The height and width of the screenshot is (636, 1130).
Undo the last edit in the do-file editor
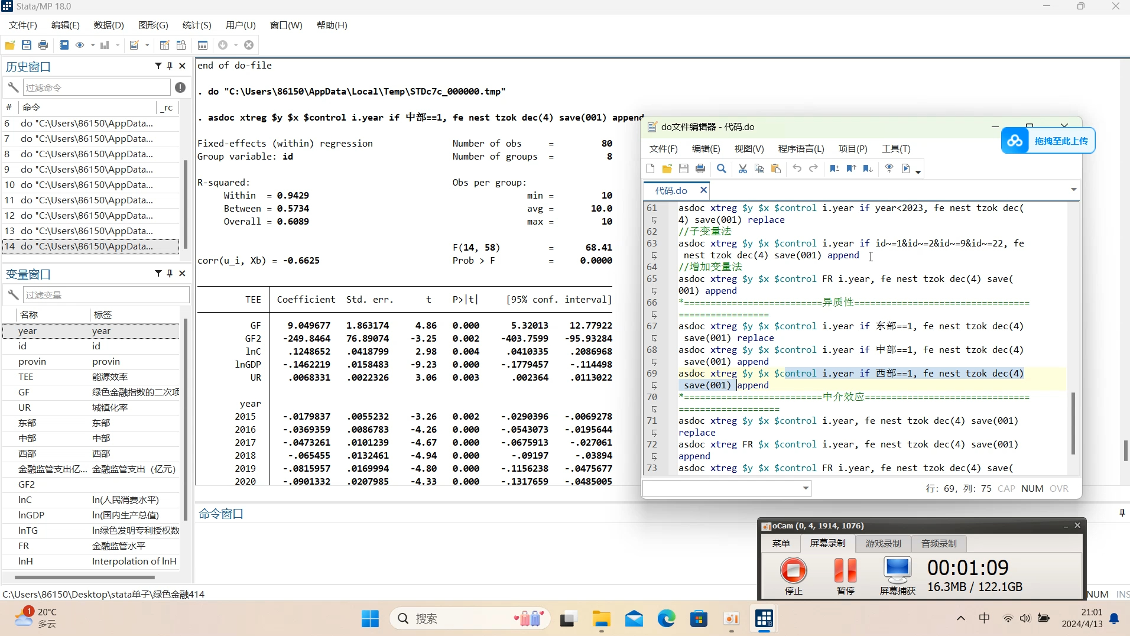coord(797,168)
